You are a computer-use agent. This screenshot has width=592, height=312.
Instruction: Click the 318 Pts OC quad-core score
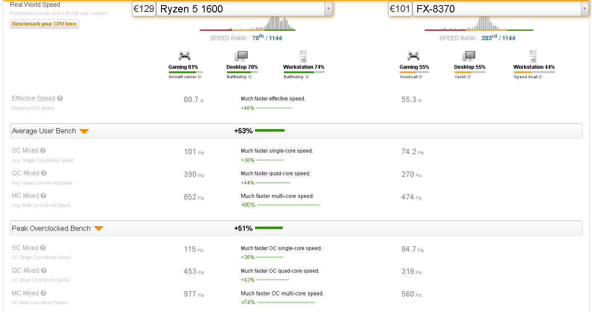(x=412, y=271)
